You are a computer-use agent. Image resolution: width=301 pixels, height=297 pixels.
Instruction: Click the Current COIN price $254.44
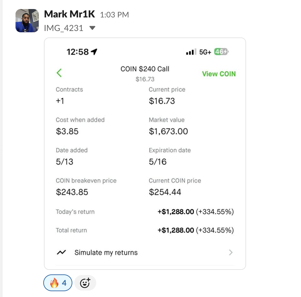[165, 192]
